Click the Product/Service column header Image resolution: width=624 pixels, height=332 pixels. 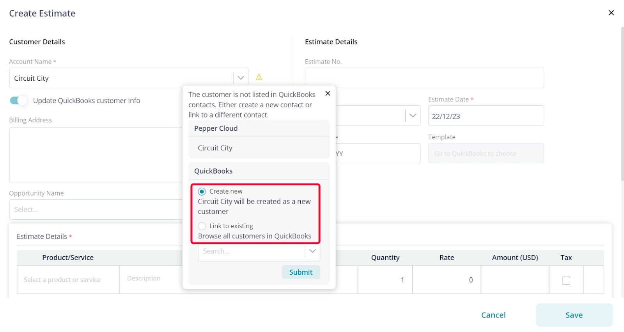click(68, 257)
